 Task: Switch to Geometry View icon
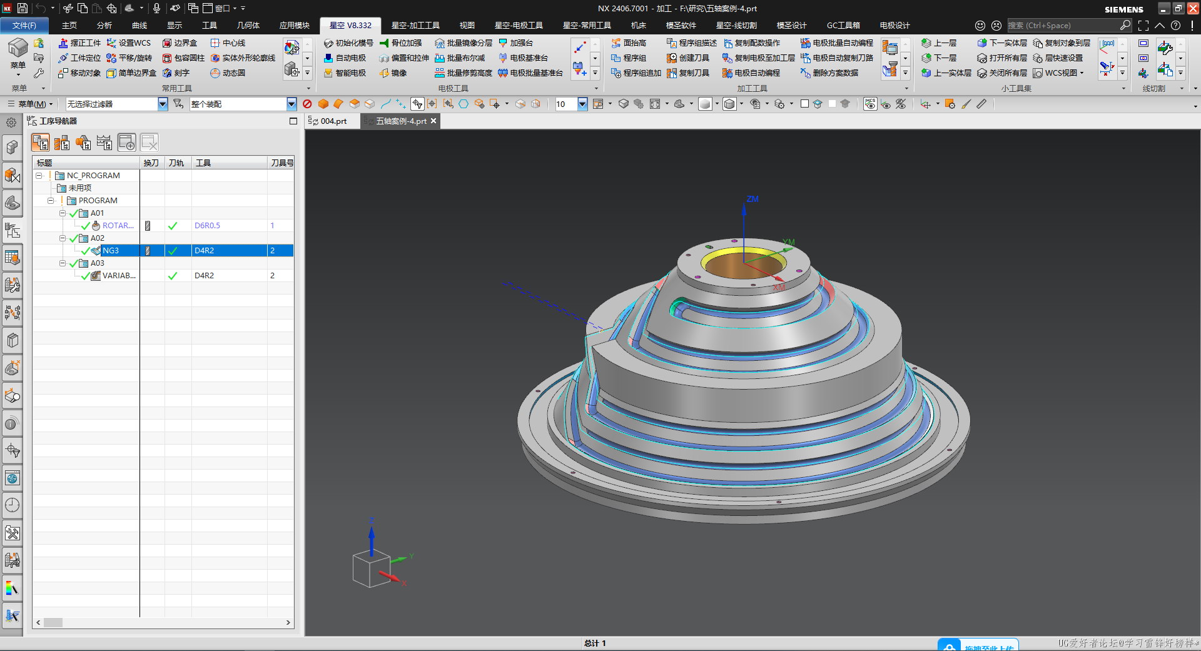coord(83,143)
